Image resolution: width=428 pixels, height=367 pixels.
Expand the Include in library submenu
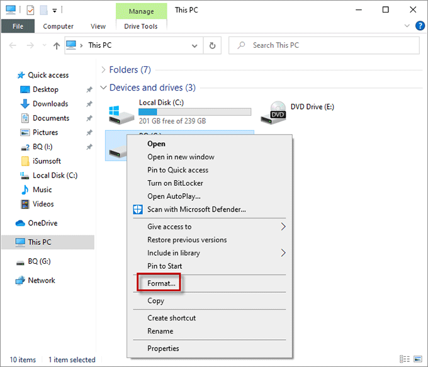[283, 253]
